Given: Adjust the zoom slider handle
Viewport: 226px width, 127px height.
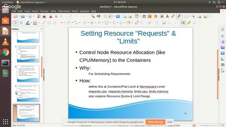Looking at the screenshot, I should [205, 126].
